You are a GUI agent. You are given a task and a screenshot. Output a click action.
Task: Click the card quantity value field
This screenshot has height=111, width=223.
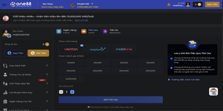(67, 92)
